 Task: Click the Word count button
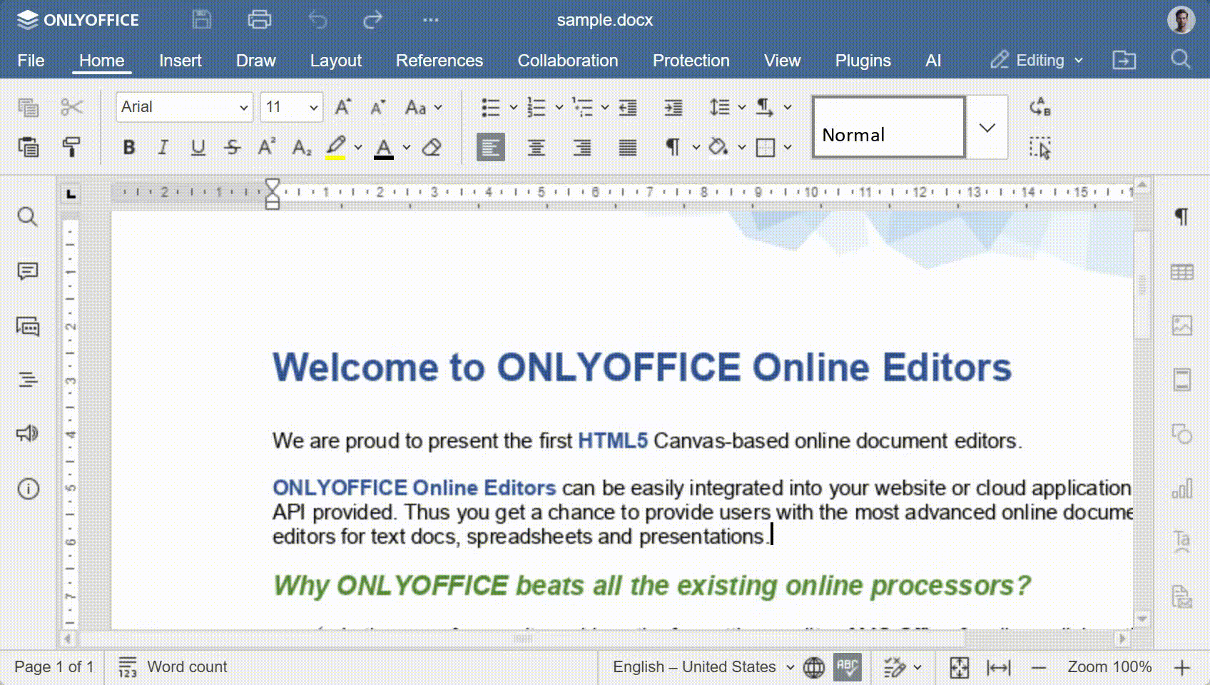[173, 667]
